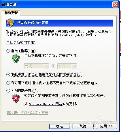
Task: Click the 确定 button
Action: click(60, 126)
